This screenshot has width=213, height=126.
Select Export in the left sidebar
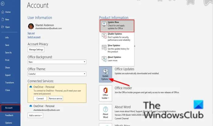pos(8,75)
